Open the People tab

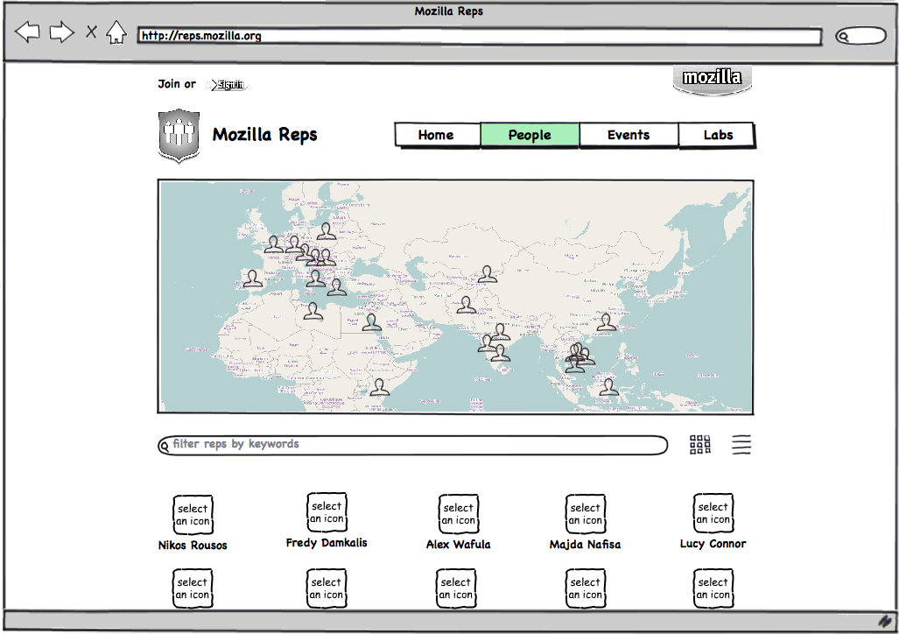[530, 136]
